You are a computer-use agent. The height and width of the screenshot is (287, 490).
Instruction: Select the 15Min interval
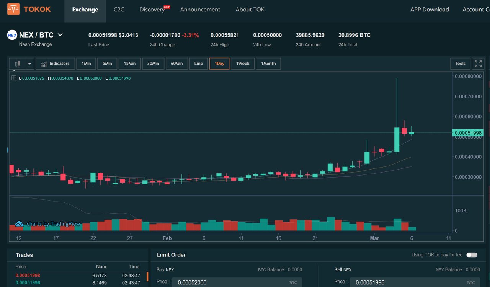click(x=129, y=64)
